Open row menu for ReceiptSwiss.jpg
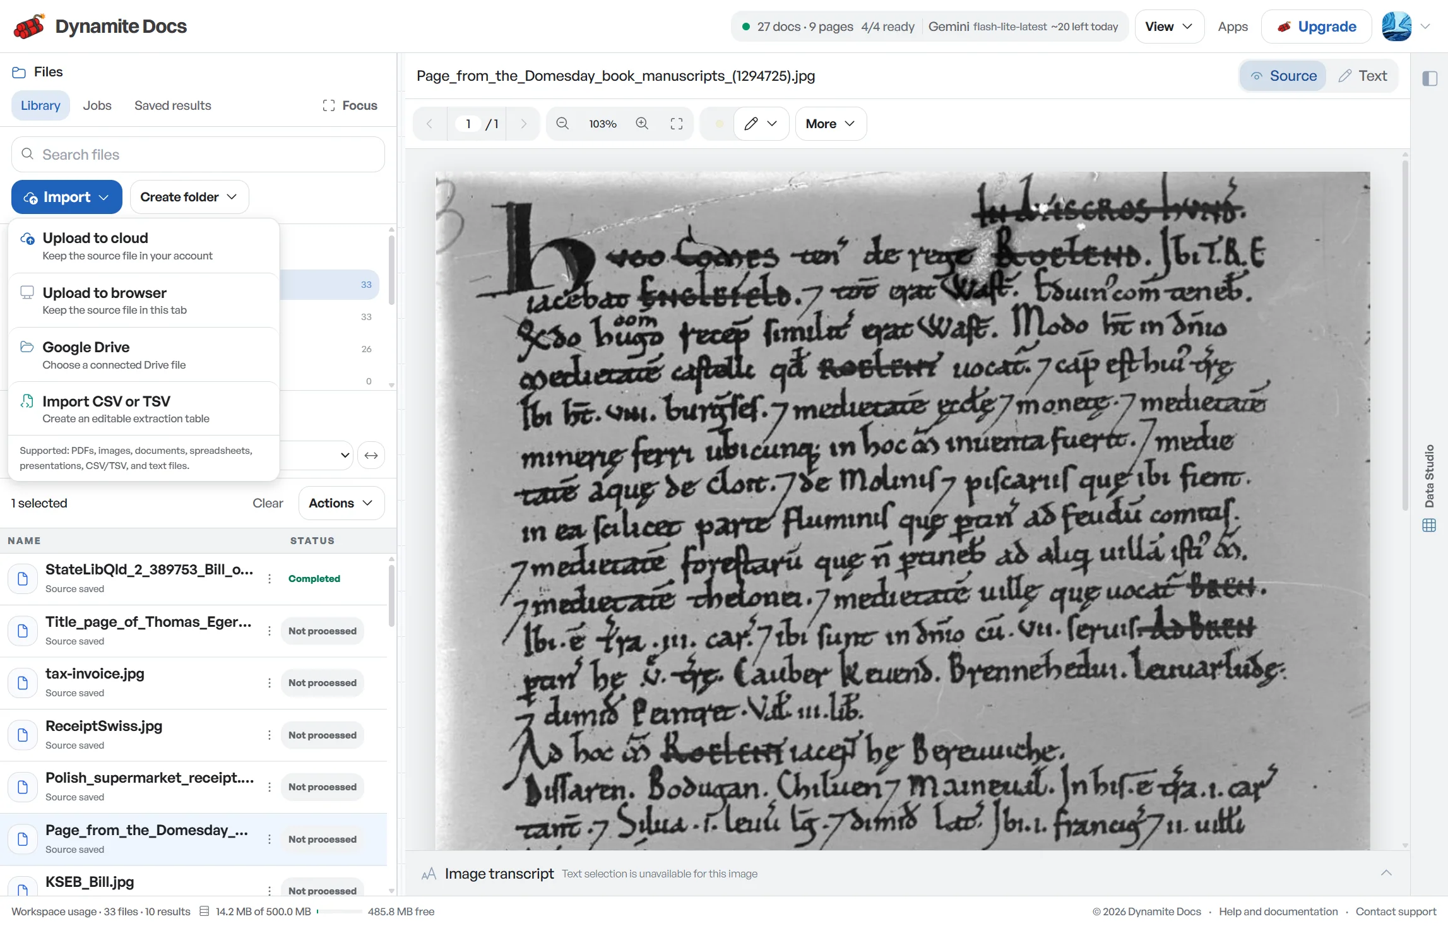 [x=270, y=735]
